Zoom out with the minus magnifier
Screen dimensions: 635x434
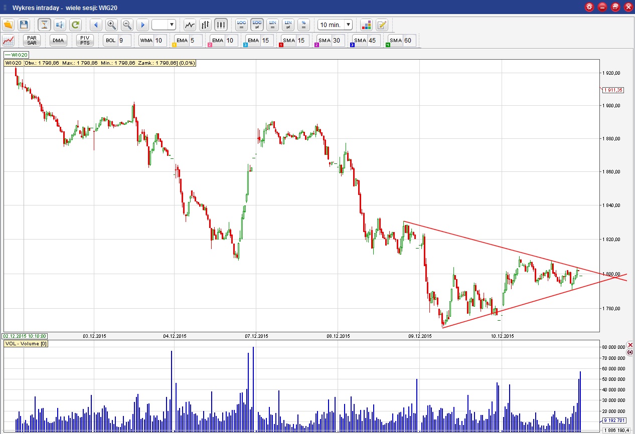coord(127,25)
